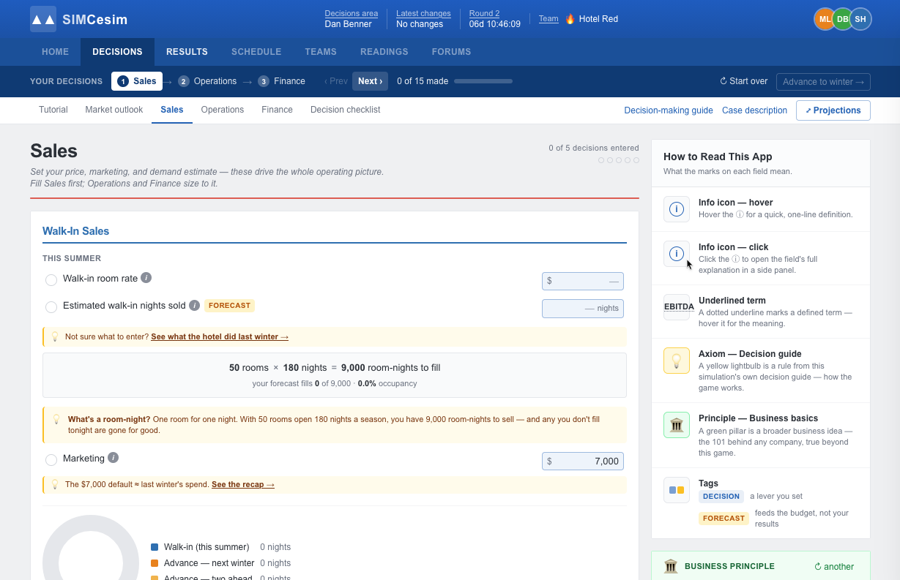Click the DECISION tag in legend
The height and width of the screenshot is (580, 900).
tap(721, 496)
